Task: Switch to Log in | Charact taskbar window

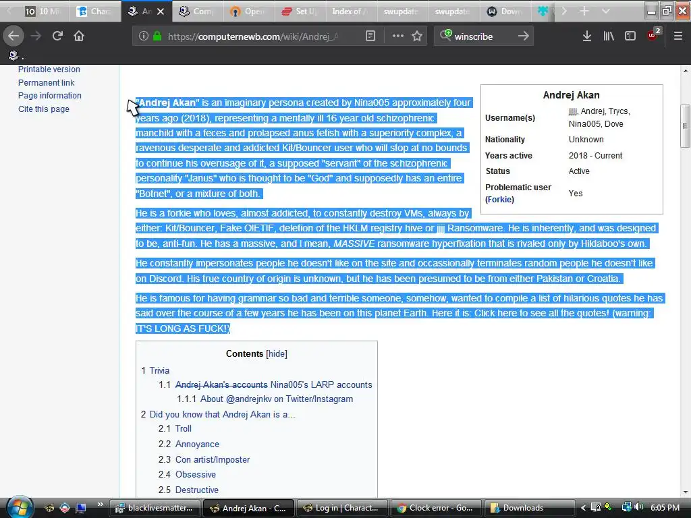Action: click(x=342, y=508)
